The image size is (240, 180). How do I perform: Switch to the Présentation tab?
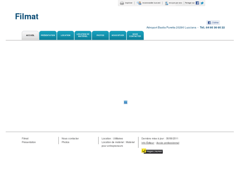[48, 35]
